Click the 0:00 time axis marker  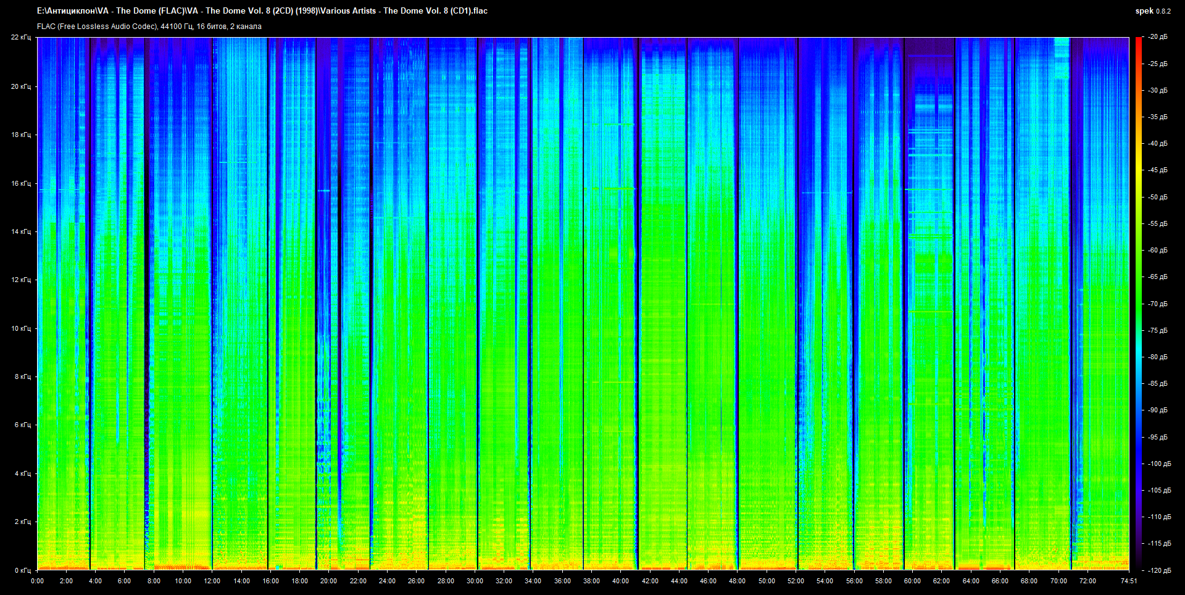click(37, 581)
